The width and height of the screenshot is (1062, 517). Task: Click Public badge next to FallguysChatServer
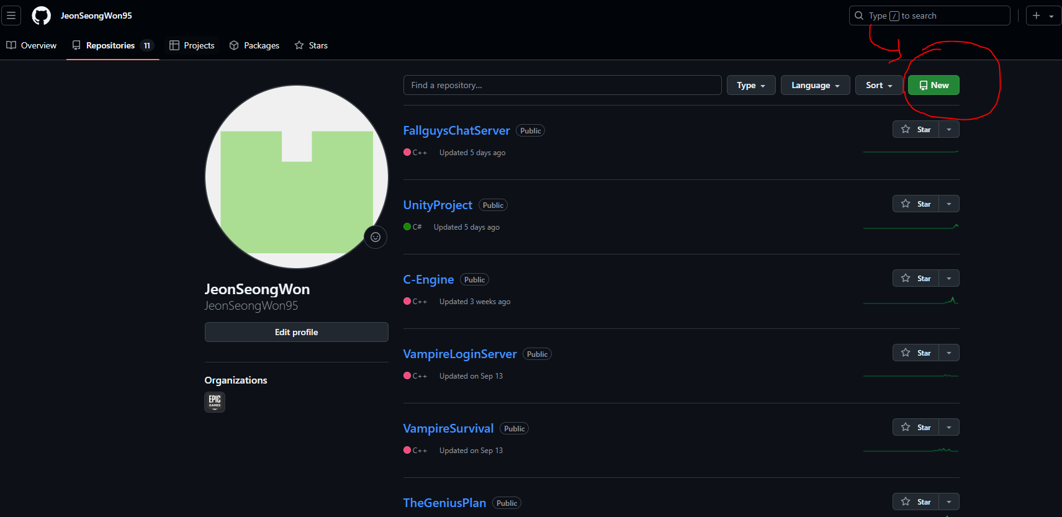click(531, 131)
